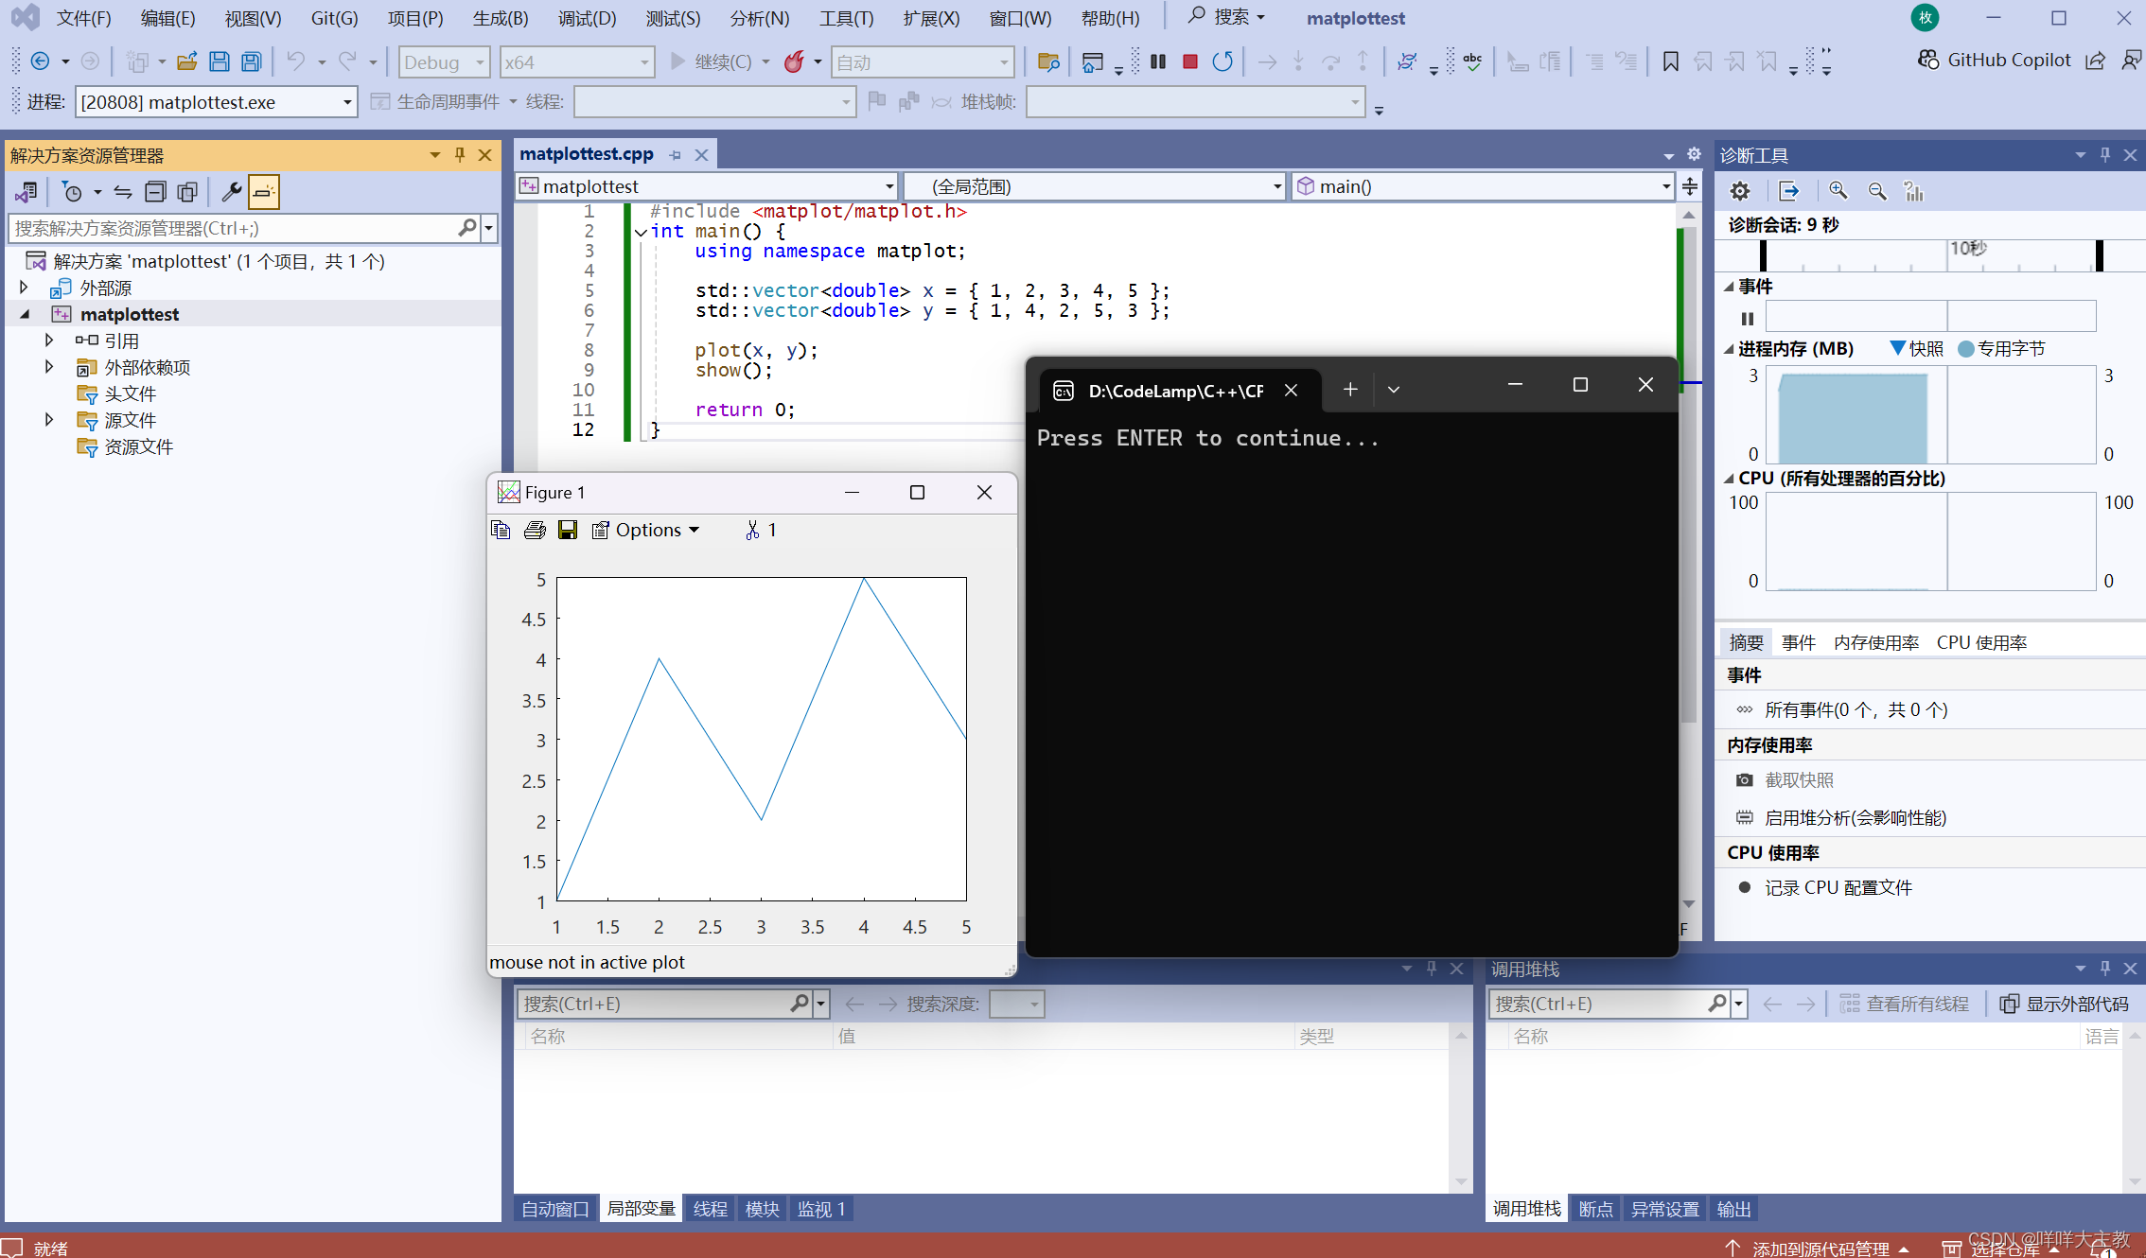This screenshot has width=2146, height=1258.
Task: Click the Hot Reload flame icon
Action: (x=793, y=61)
